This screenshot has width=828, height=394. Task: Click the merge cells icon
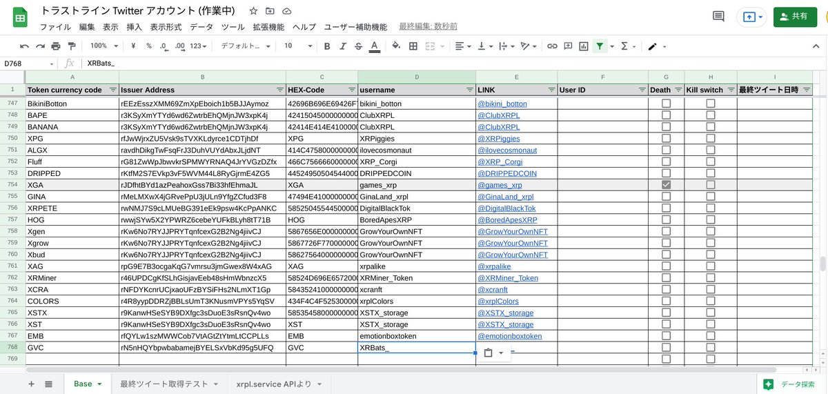pos(431,46)
